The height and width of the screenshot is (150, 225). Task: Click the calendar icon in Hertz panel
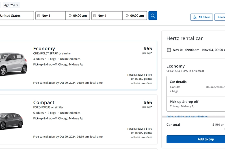169,50
